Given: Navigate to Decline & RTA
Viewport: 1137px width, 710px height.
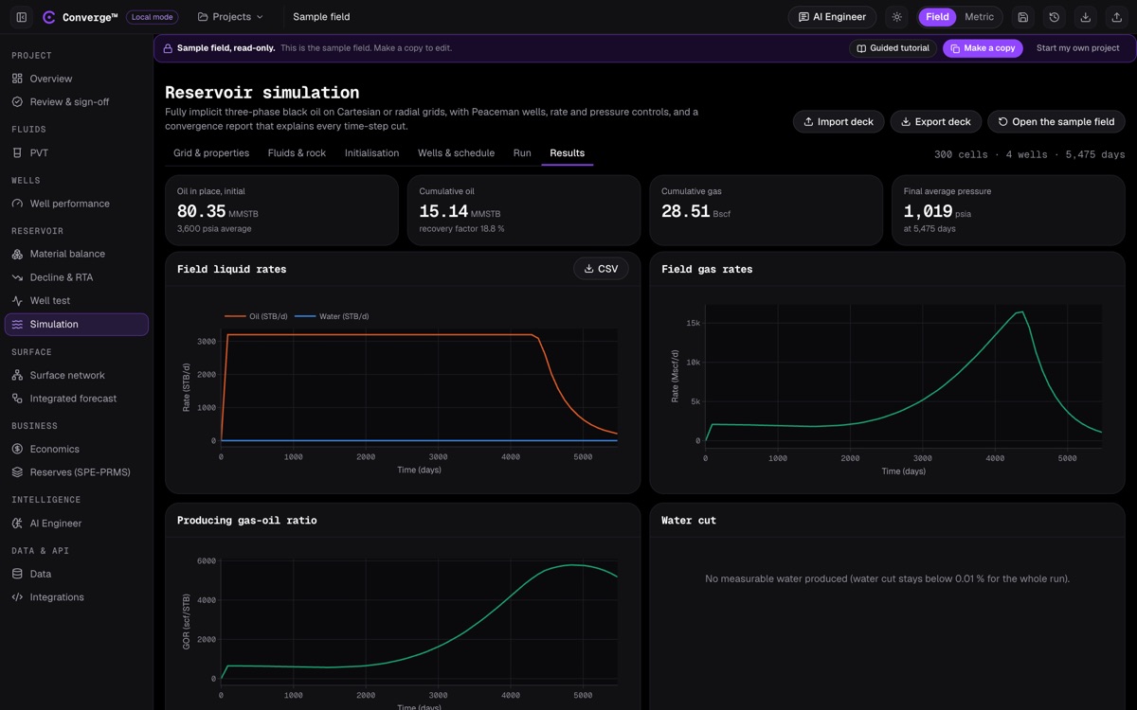Looking at the screenshot, I should [x=77, y=277].
